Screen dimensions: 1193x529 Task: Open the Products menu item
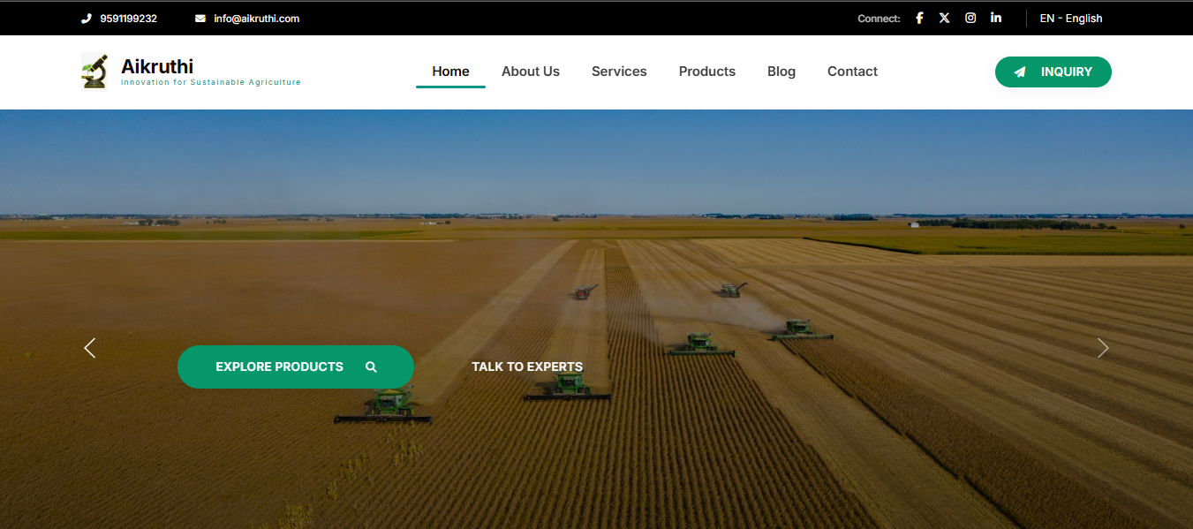(x=706, y=72)
